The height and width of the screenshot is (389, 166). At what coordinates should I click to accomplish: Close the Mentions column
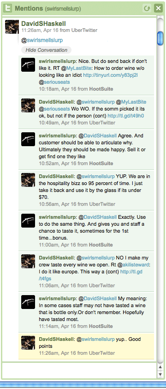click(x=158, y=8)
